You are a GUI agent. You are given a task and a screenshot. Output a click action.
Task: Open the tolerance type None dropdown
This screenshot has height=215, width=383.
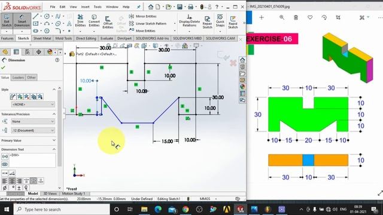tap(33, 121)
